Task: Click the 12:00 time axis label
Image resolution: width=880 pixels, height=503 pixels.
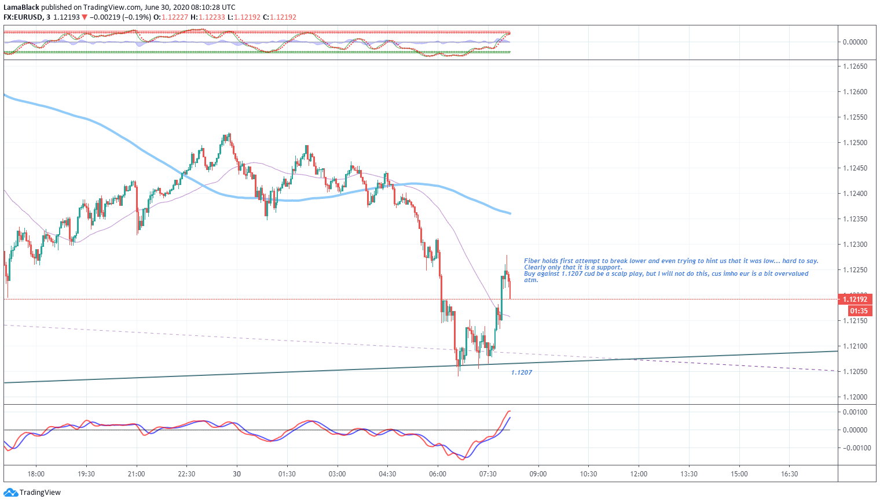Action: click(639, 474)
